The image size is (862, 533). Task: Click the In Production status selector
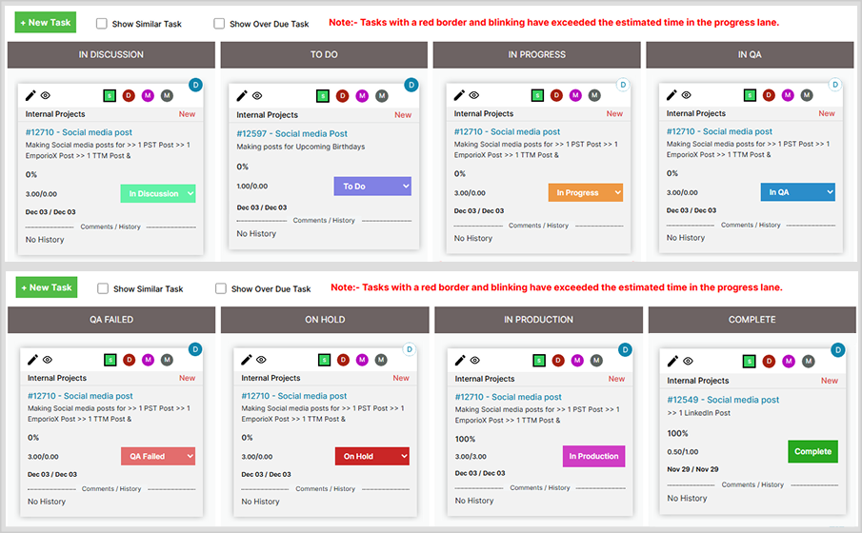(593, 456)
